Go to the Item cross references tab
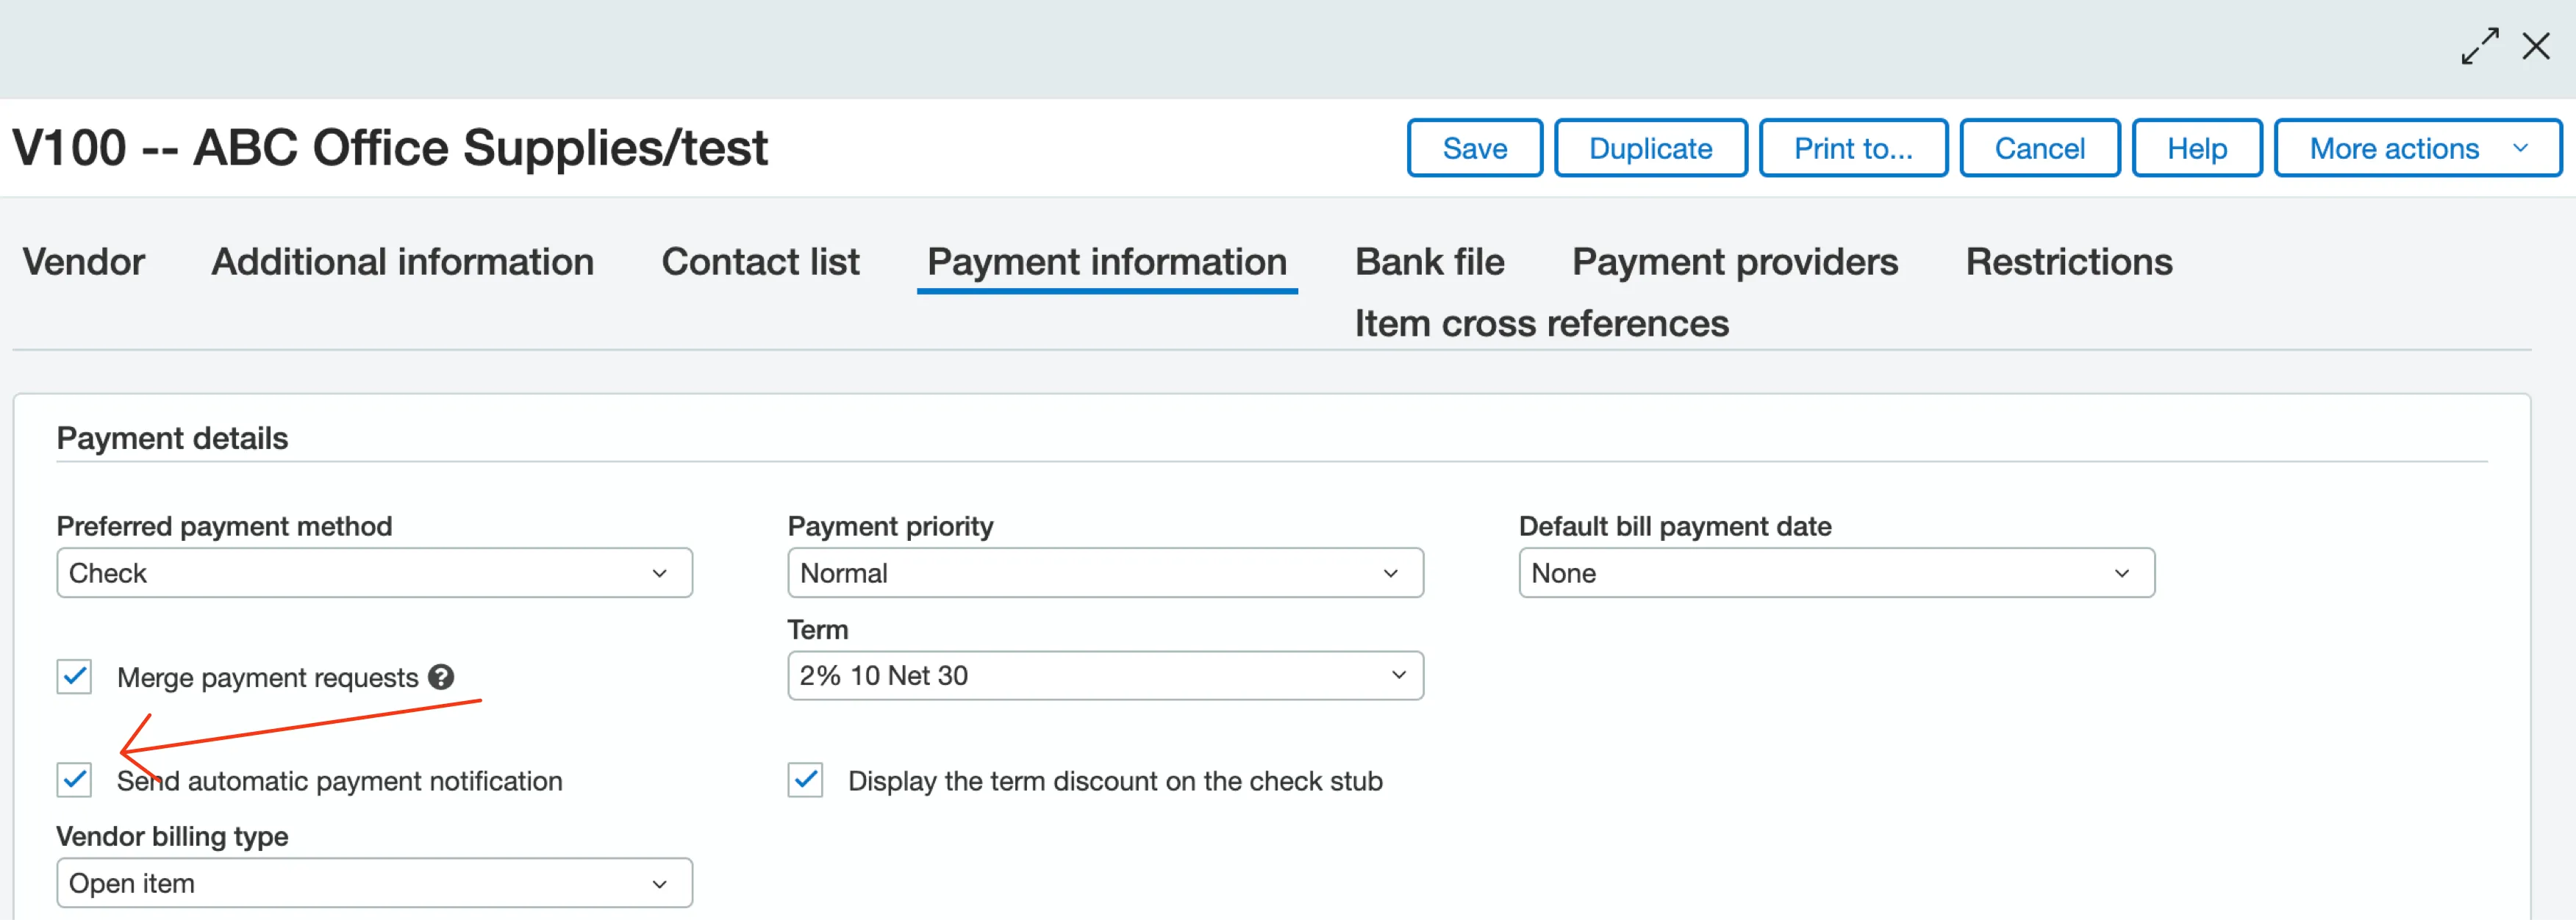This screenshot has height=920, width=2576. (x=1541, y=324)
